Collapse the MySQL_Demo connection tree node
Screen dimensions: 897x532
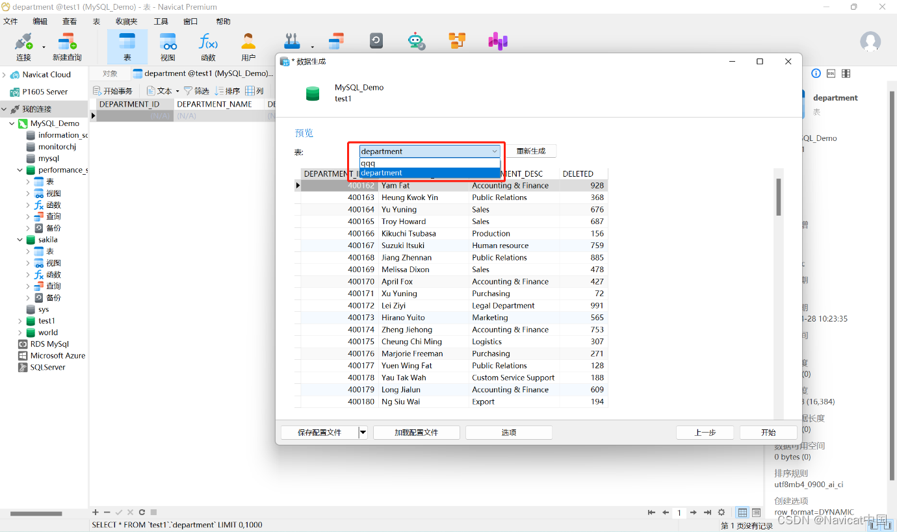[x=12, y=123]
